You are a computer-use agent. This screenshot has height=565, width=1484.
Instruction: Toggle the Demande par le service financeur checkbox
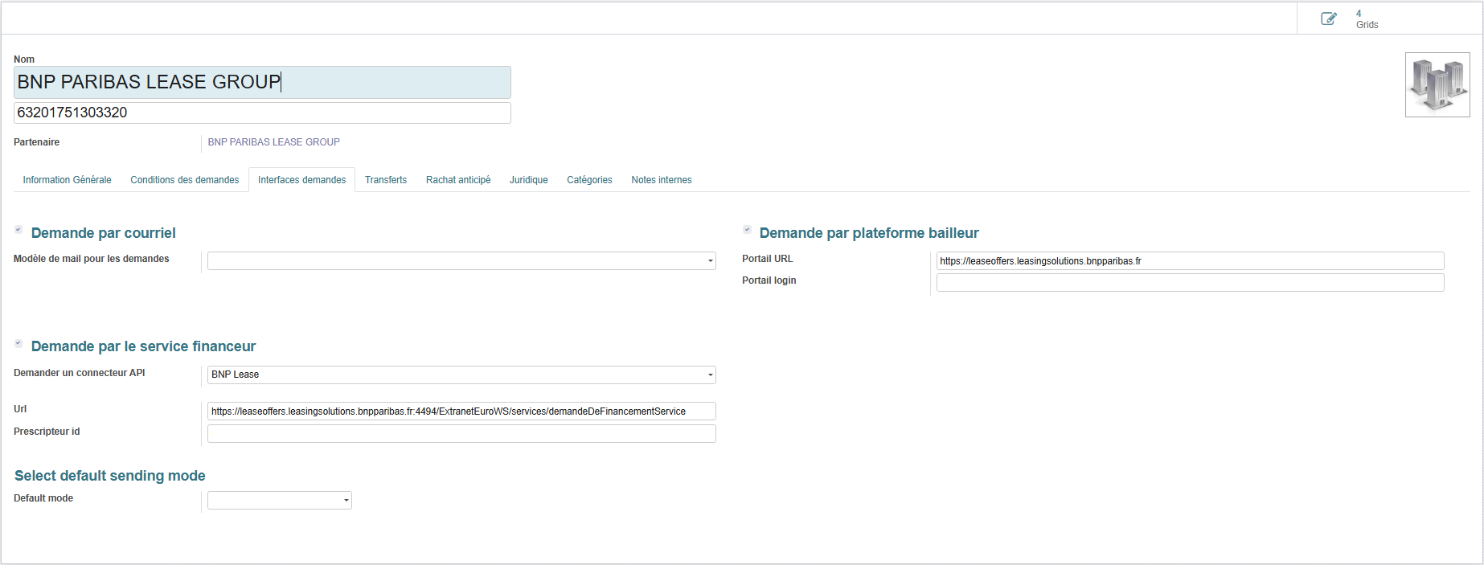[18, 343]
